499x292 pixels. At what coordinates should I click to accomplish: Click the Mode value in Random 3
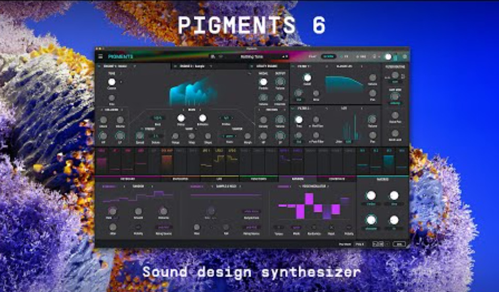tap(297, 227)
